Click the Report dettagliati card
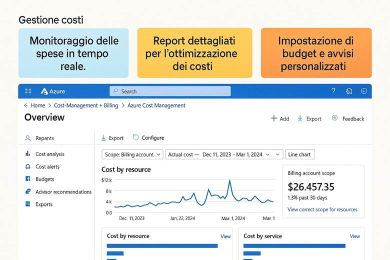The image size is (390, 260). point(195,53)
